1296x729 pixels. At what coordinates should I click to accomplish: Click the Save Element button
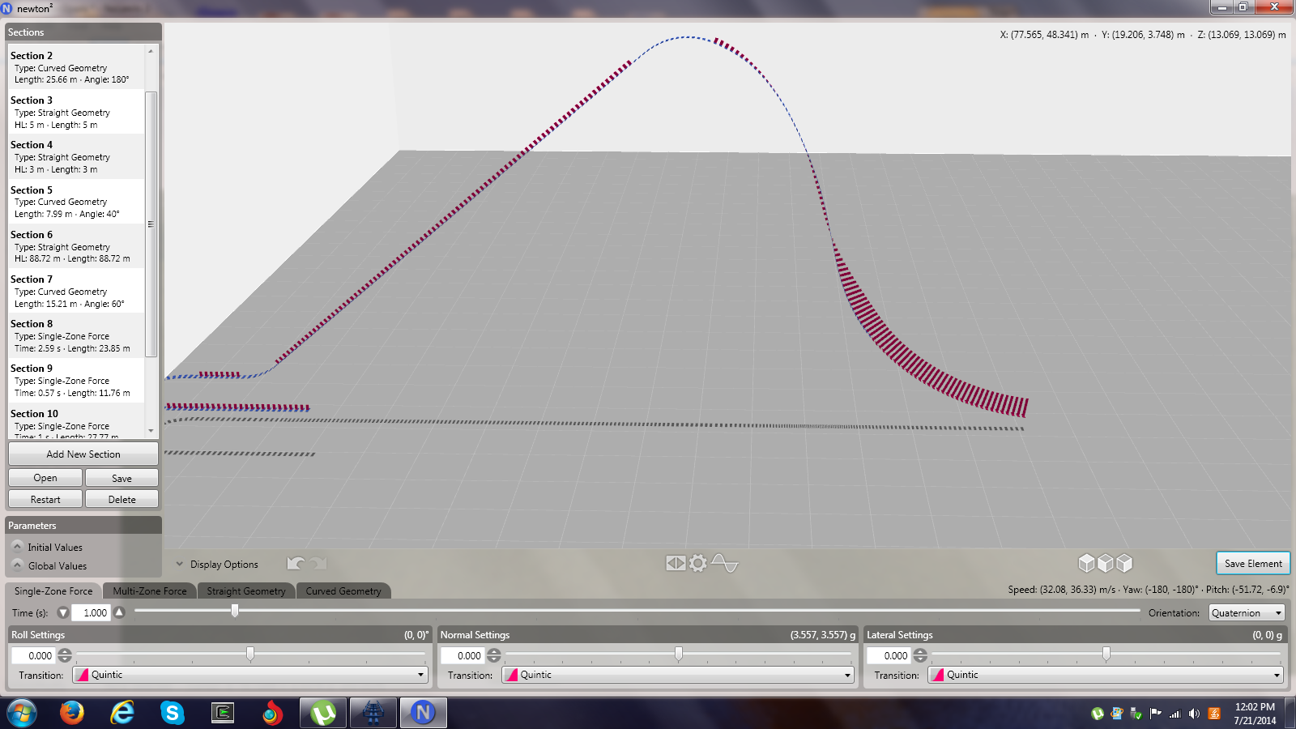pos(1252,564)
